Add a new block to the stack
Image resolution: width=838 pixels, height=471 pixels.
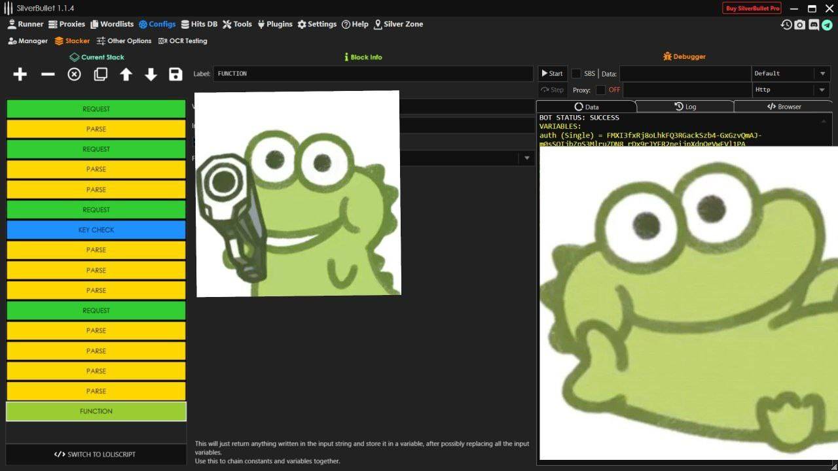pyautogui.click(x=20, y=75)
